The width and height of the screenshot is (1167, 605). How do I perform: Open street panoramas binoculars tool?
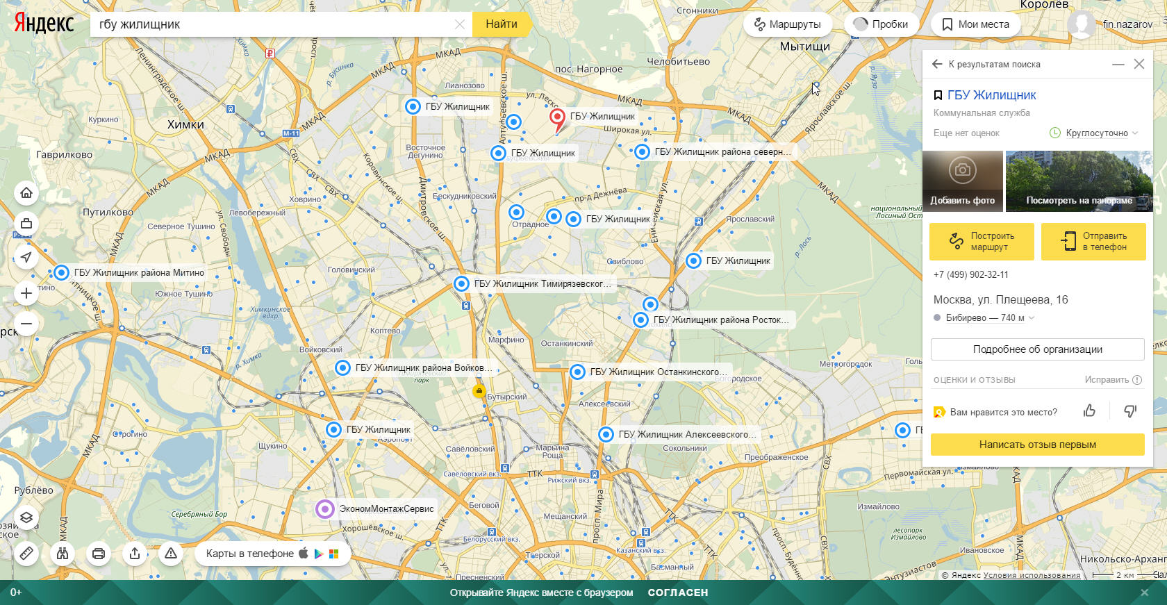pos(63,554)
